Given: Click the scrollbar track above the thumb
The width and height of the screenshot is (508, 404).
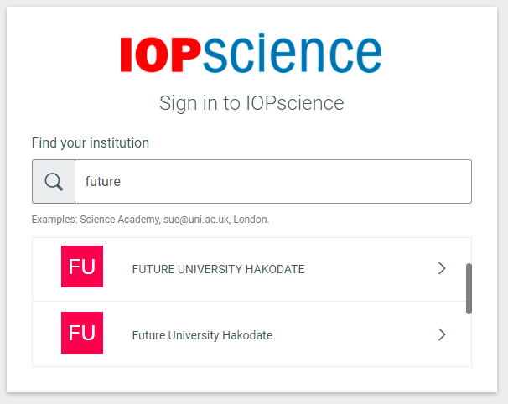Looking at the screenshot, I should pos(469,251).
